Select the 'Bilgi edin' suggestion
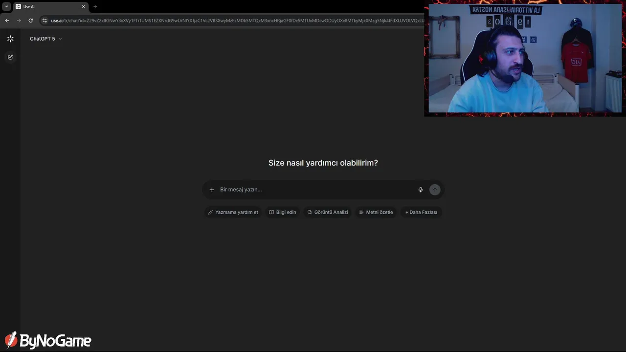 click(283, 212)
